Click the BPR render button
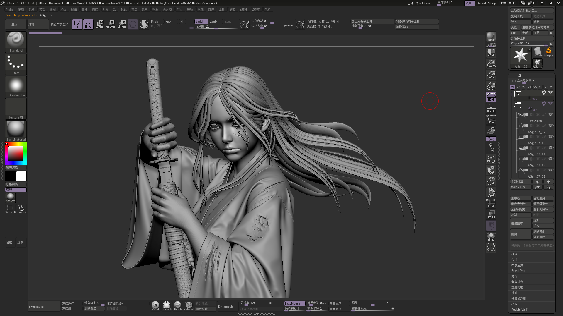 (491, 37)
